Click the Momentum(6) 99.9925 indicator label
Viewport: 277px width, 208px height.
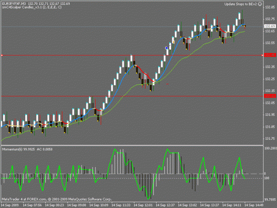pyautogui.click(x=18, y=149)
